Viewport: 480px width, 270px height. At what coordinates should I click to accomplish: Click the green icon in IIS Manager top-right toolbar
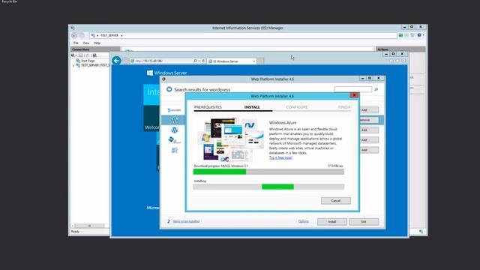coord(400,35)
